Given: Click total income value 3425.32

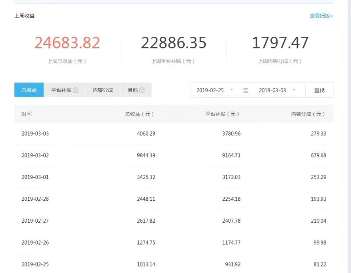Looking at the screenshot, I should point(146,177).
